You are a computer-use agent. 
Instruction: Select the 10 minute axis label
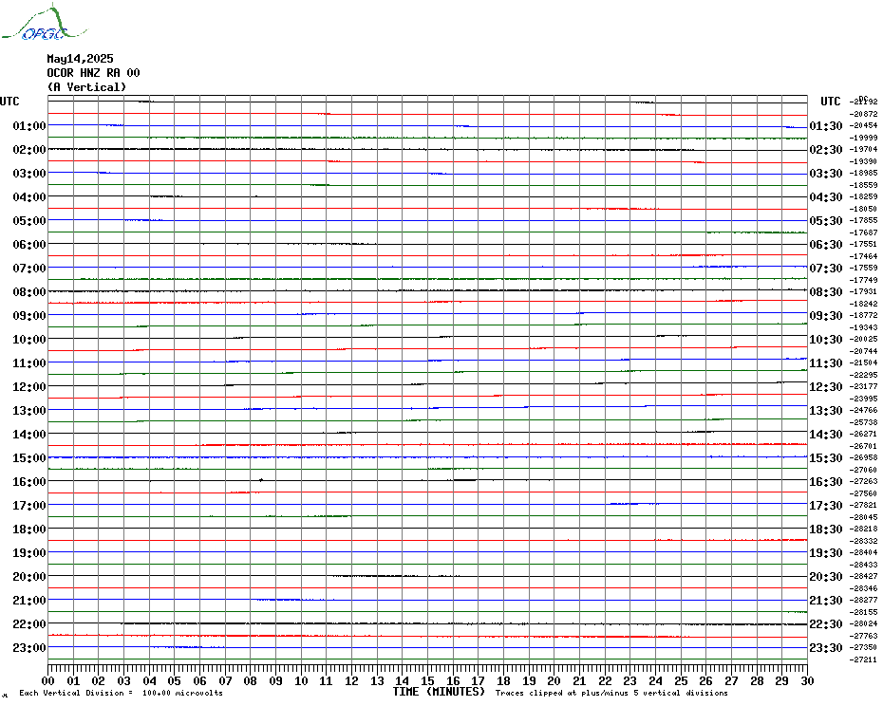301,681
